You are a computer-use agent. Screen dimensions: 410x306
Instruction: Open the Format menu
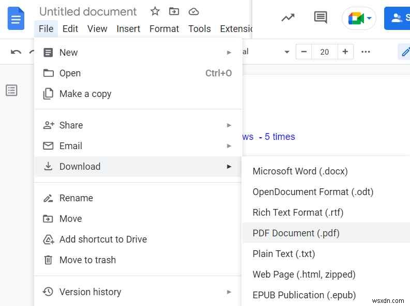point(164,29)
